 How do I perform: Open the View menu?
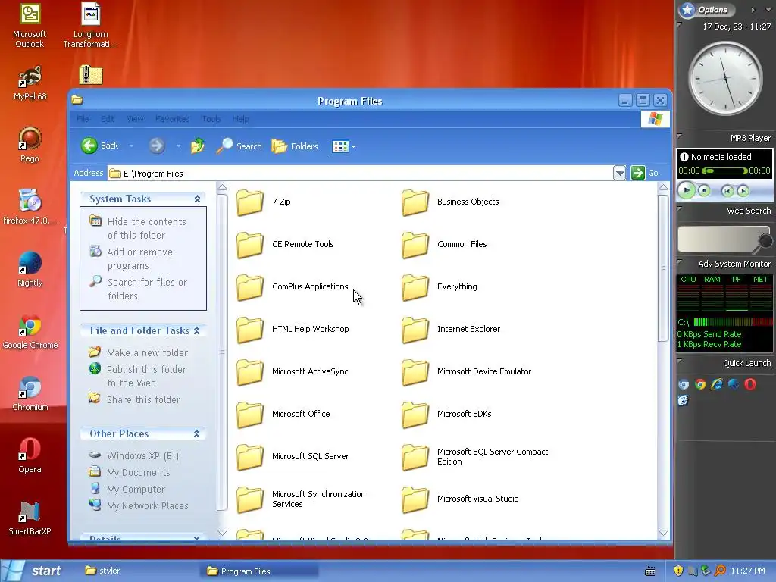click(135, 119)
